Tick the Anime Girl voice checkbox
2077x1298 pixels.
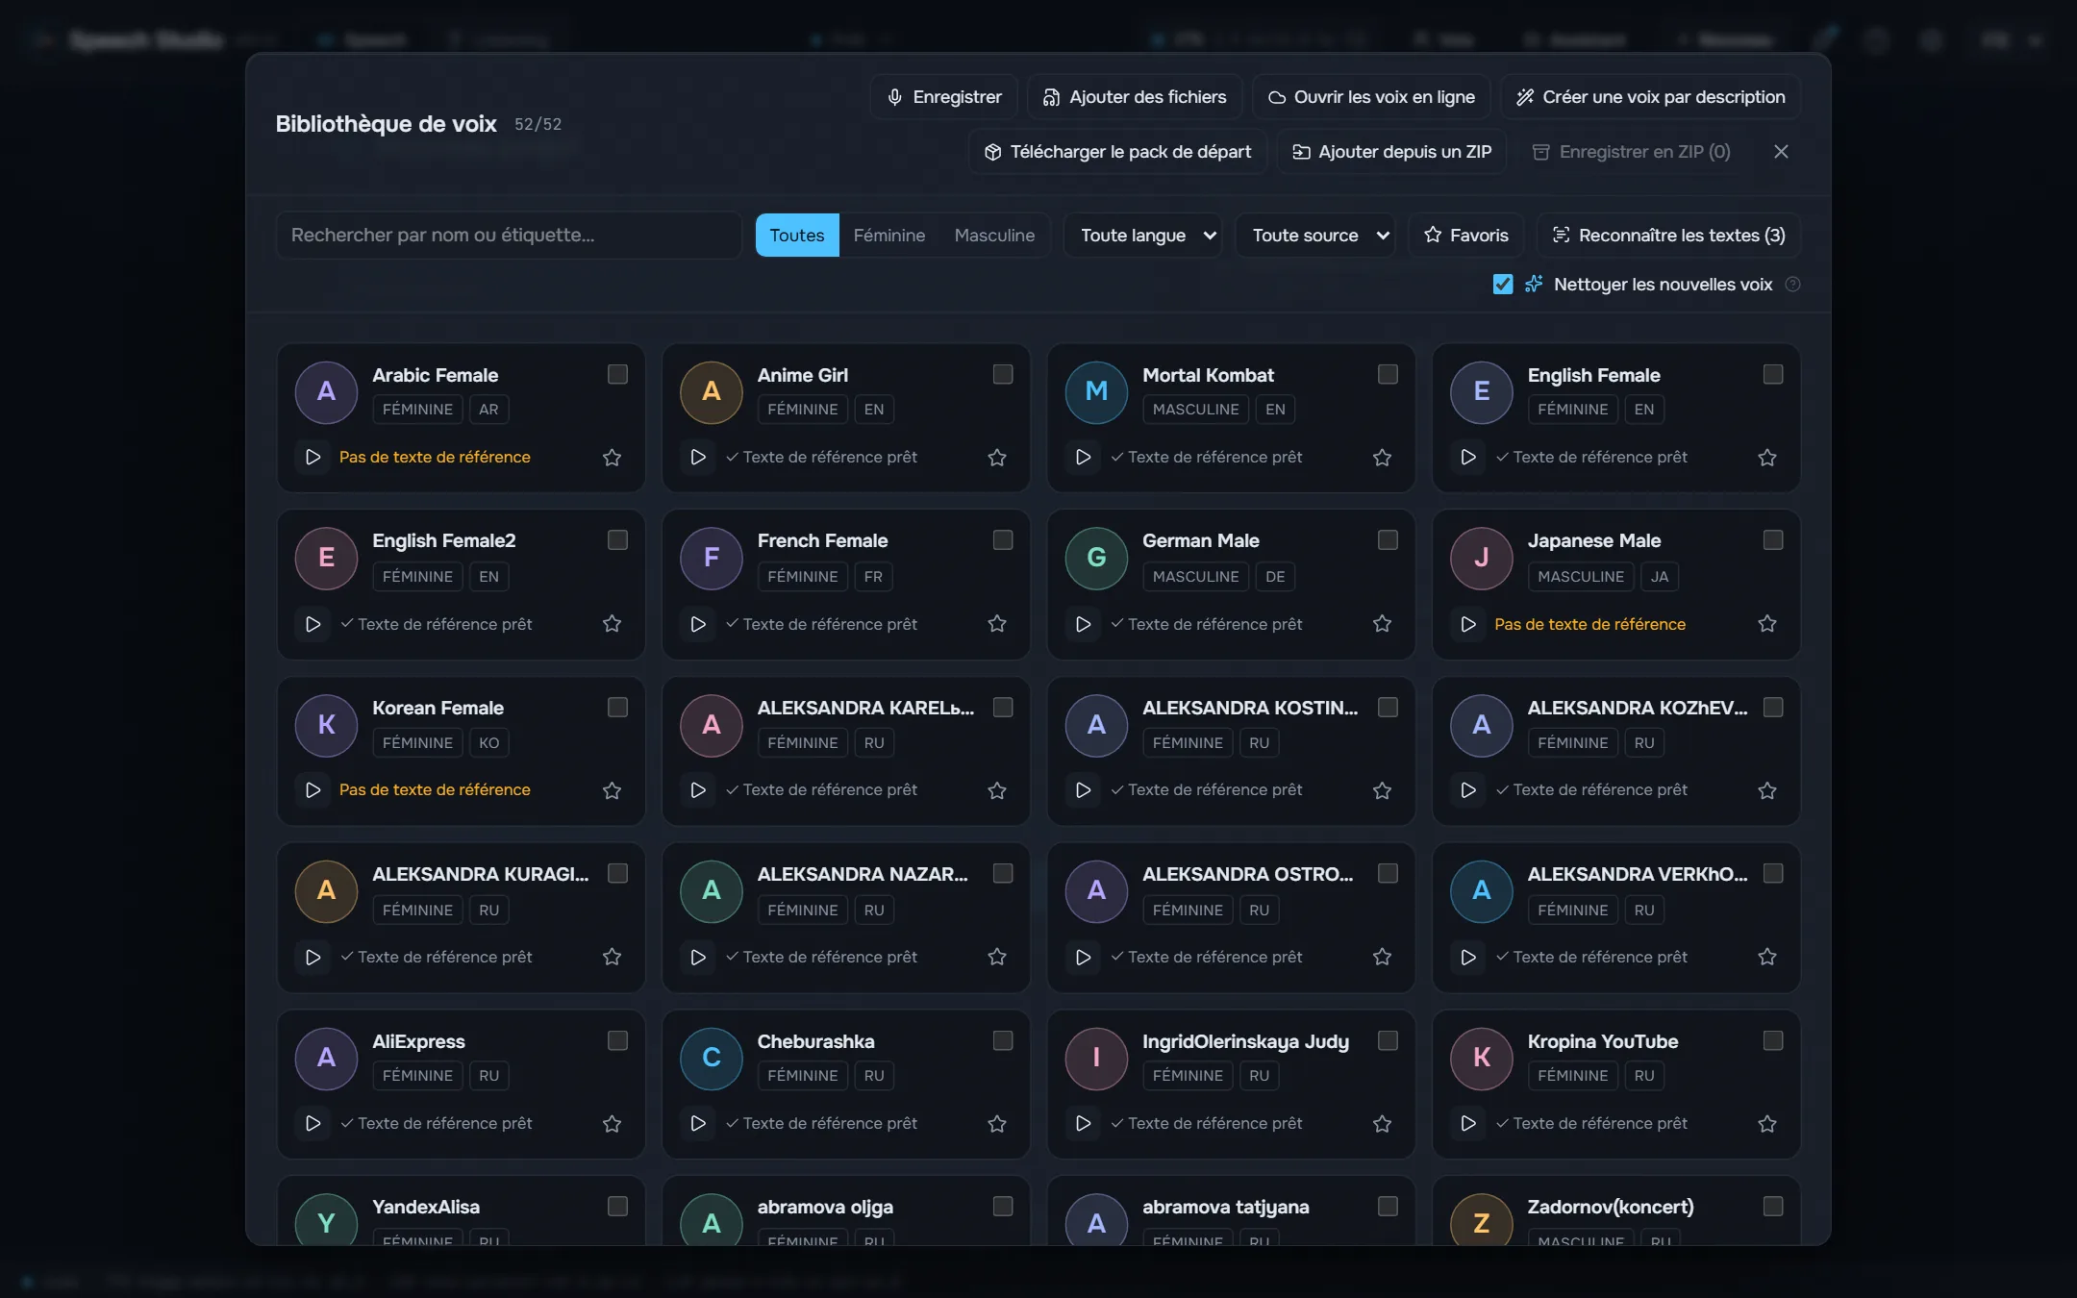tap(1003, 374)
